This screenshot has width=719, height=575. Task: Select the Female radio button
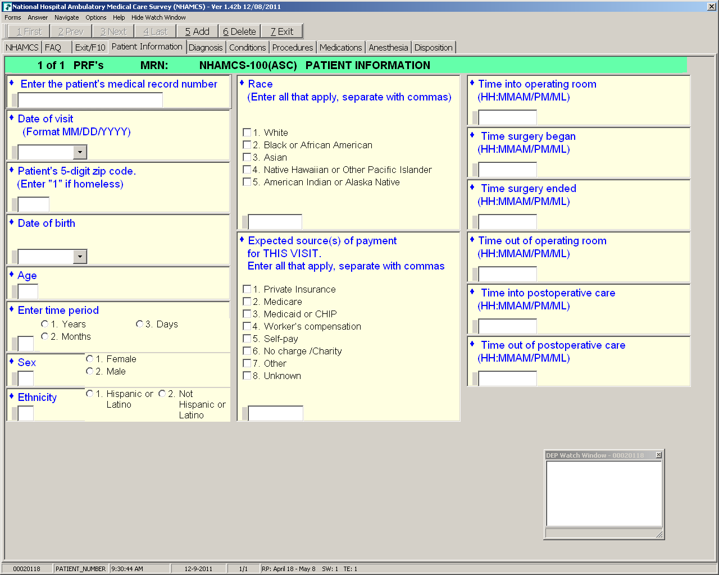point(89,359)
